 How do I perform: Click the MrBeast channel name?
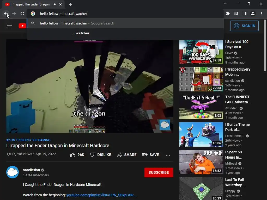click(x=231, y=164)
